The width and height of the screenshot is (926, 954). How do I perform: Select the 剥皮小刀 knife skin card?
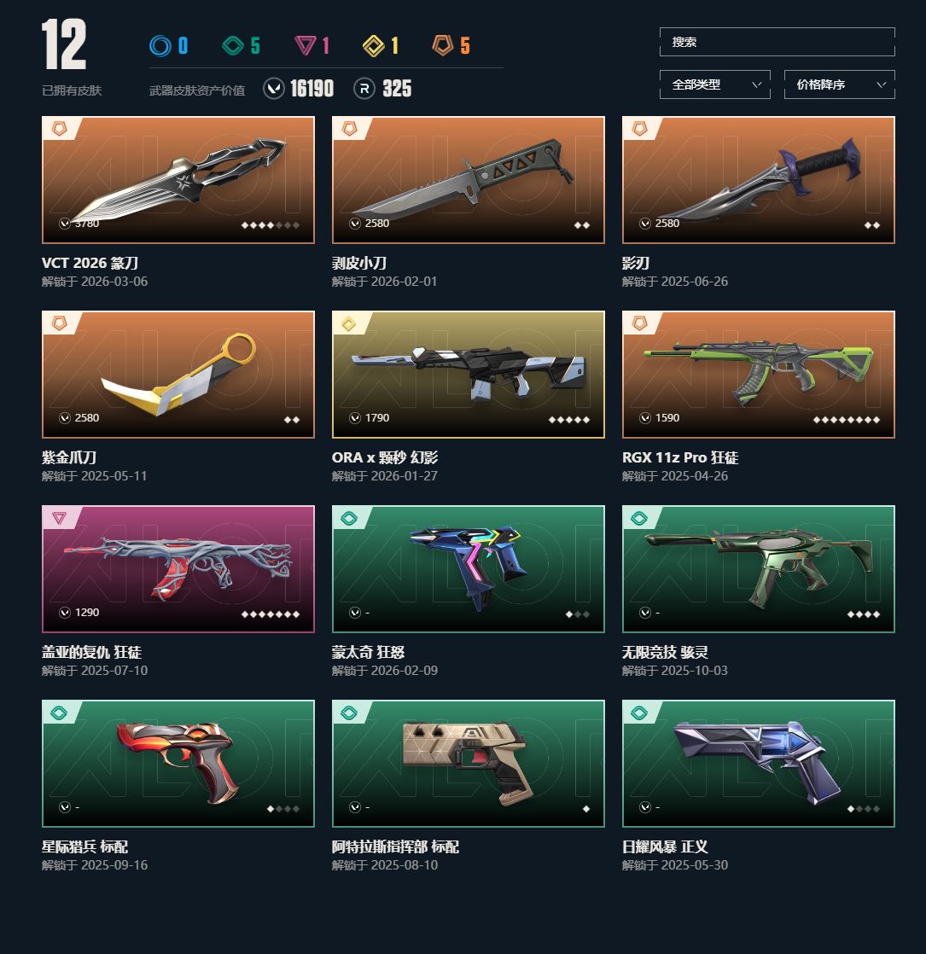[469, 180]
